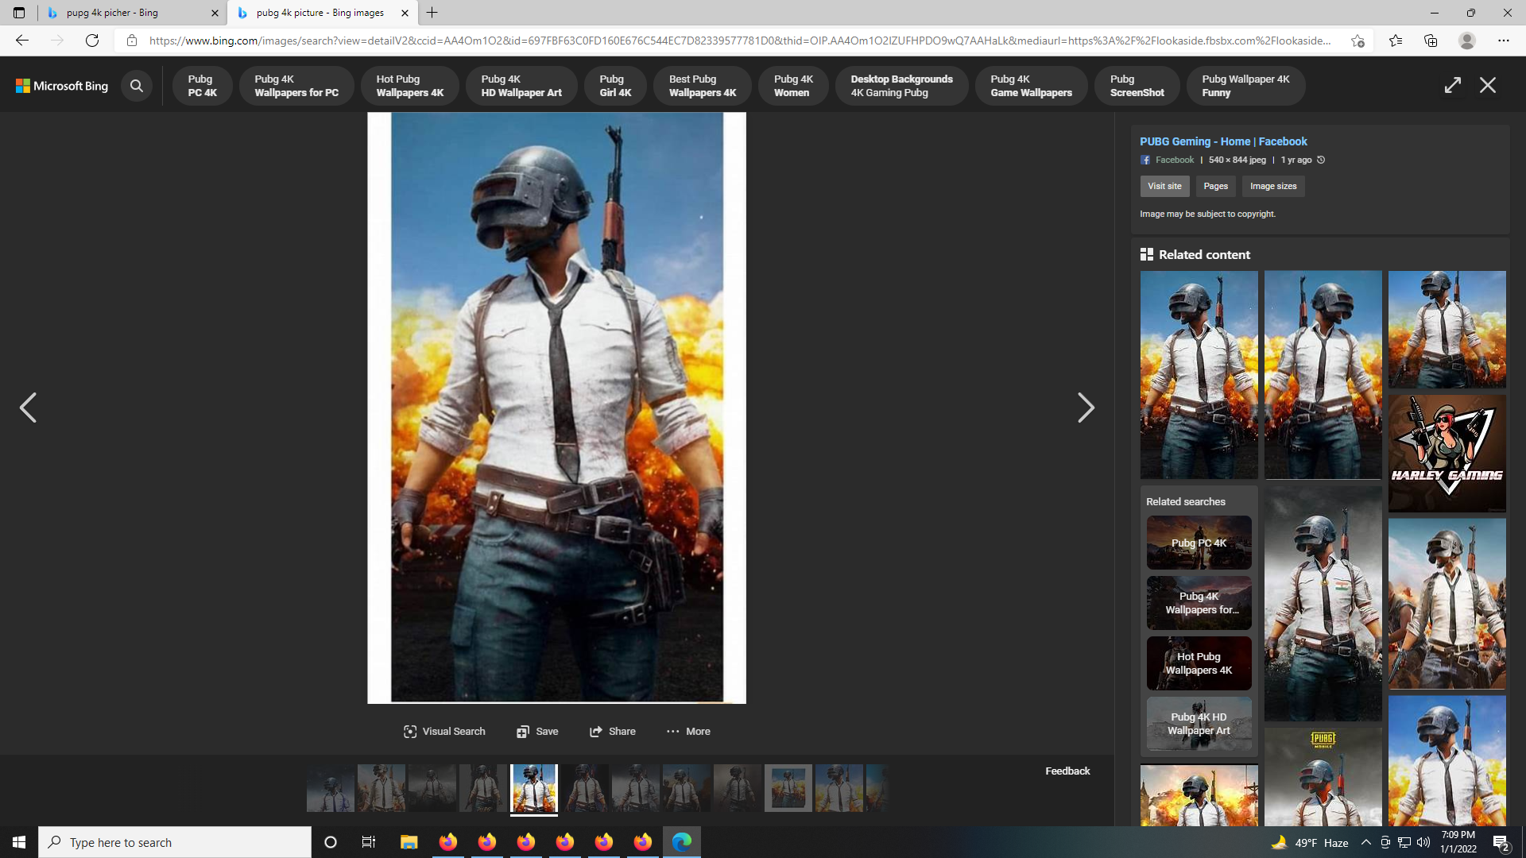This screenshot has width=1526, height=858.
Task: Add page to favorites star icon
Action: pos(1358,41)
